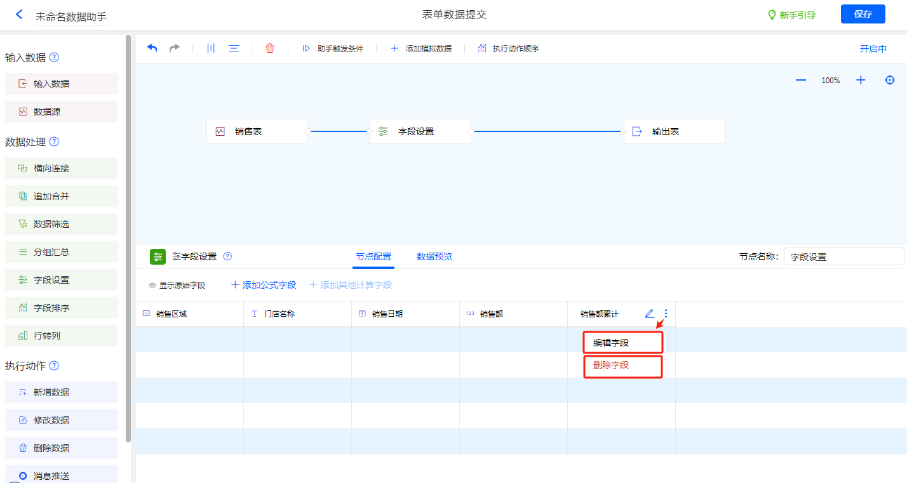Select the 输出表 node on canvas
The image size is (907, 483).
tap(674, 131)
